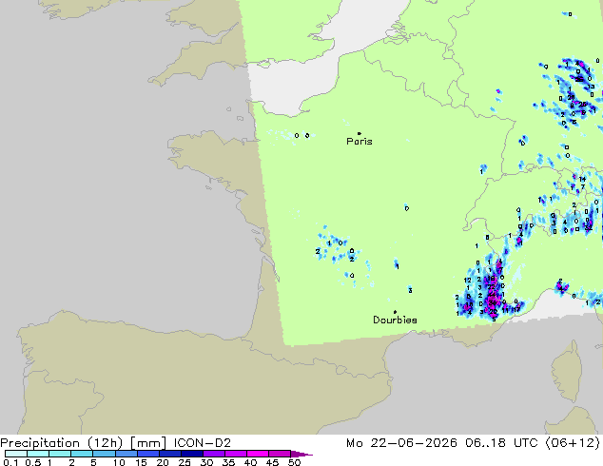Pick the 30–35 mm purple legend swatch
The image size is (603, 466).
click(213, 454)
